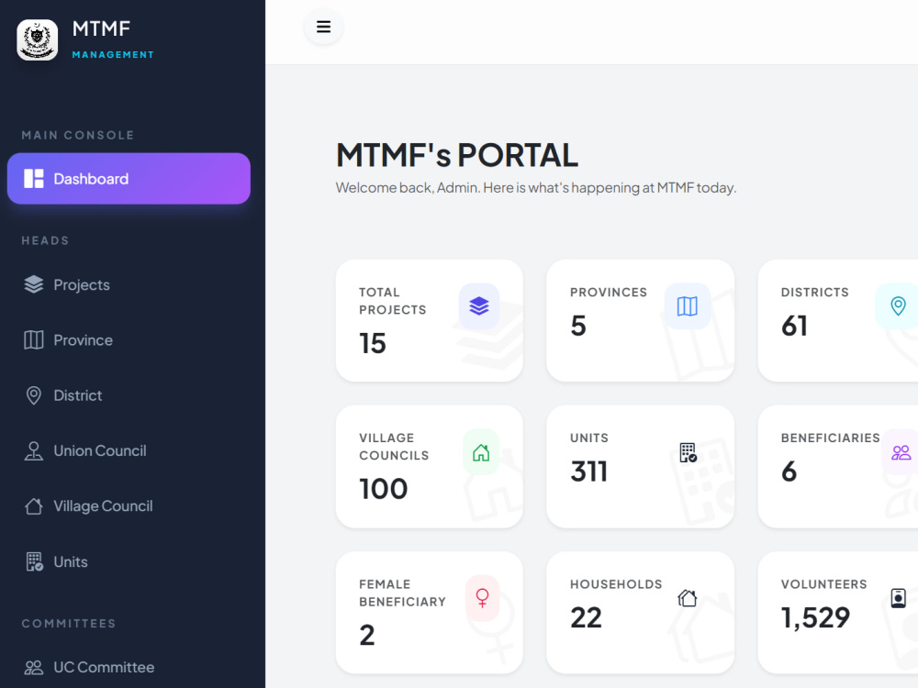
Task: Open the Beneficiaries card value 6
Action: pyautogui.click(x=789, y=472)
